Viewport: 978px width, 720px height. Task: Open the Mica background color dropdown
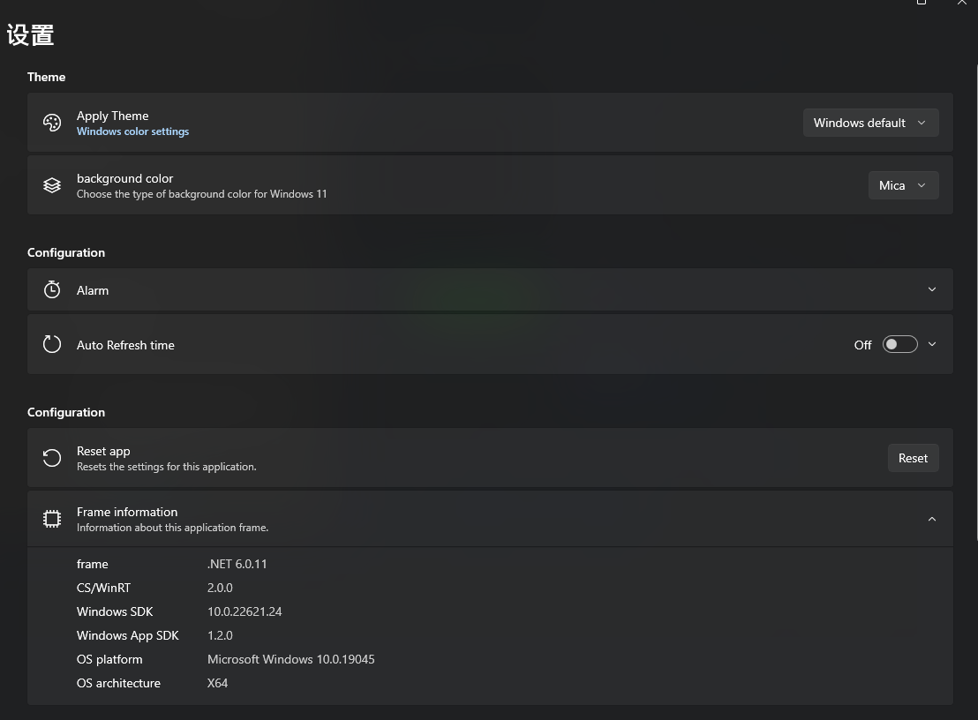click(903, 185)
